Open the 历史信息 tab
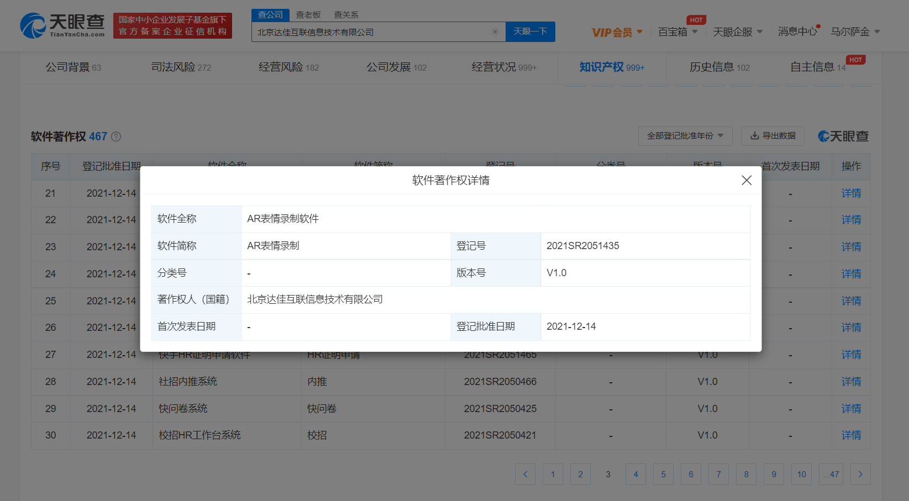This screenshot has height=501, width=909. coord(719,67)
